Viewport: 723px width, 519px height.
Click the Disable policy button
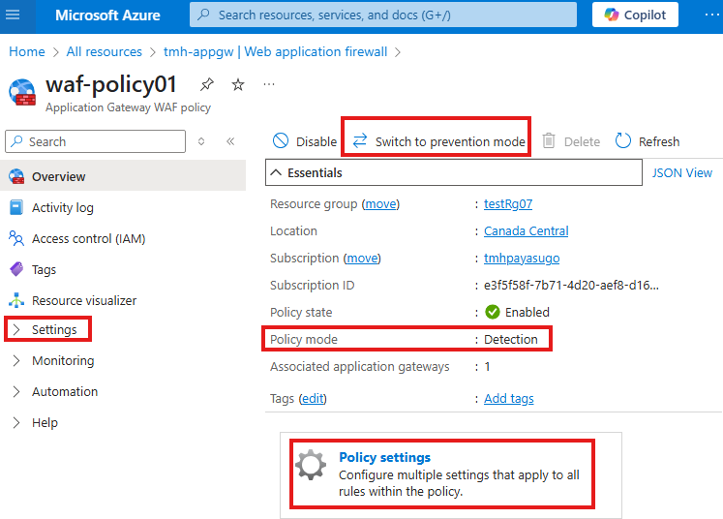(304, 141)
